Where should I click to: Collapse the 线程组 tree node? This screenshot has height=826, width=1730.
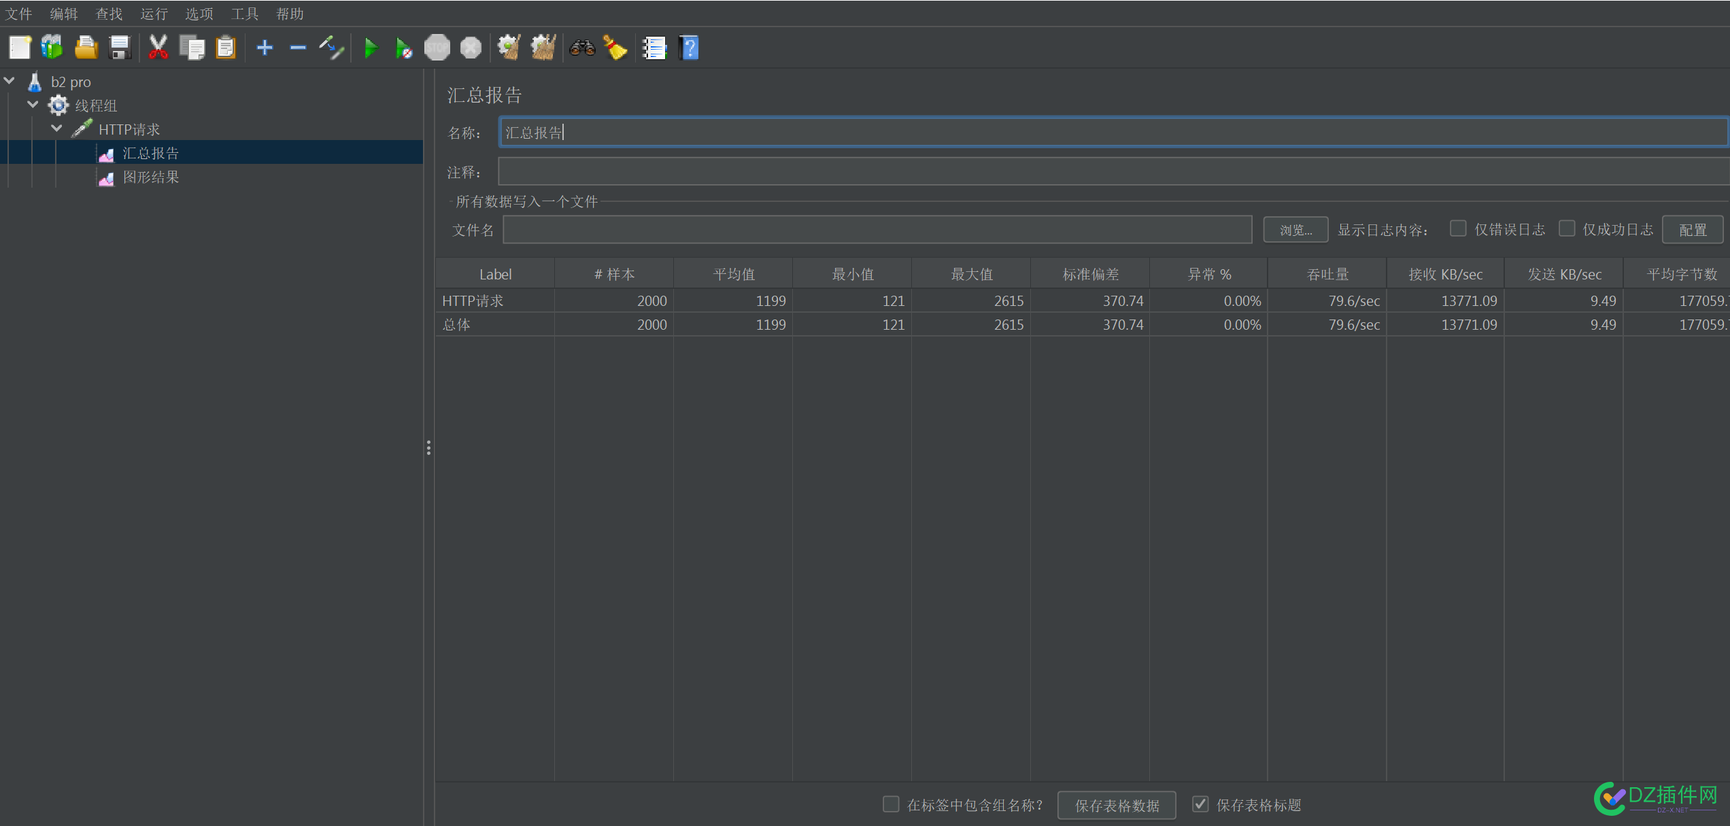[x=33, y=105]
